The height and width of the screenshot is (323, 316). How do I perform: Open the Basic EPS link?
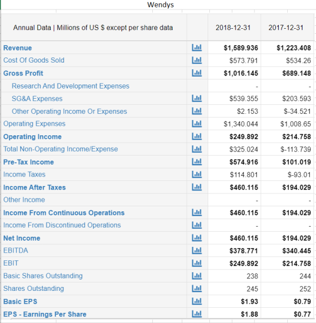pyautogui.click(x=20, y=302)
